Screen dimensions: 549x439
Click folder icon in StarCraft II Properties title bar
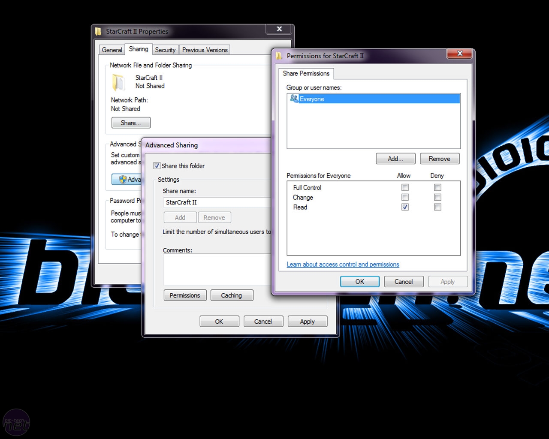coord(98,31)
